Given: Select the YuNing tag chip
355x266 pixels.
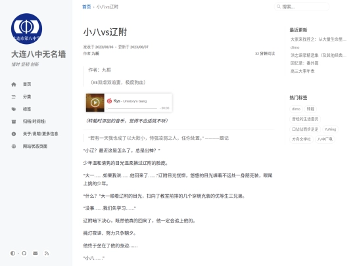Looking at the screenshot, I should [x=330, y=129].
